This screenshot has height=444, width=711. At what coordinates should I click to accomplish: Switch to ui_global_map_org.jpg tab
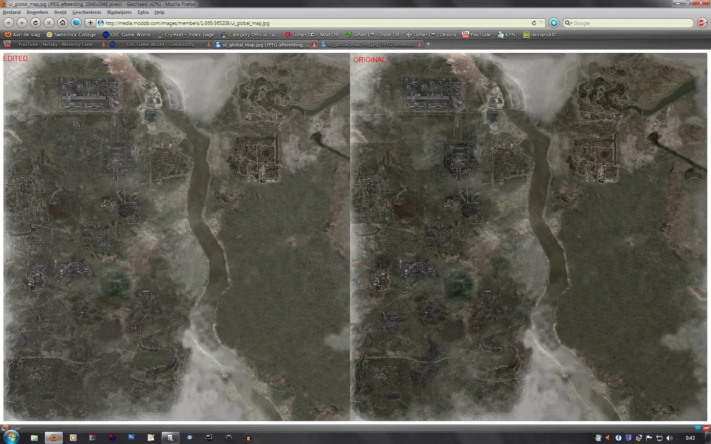tap(371, 44)
